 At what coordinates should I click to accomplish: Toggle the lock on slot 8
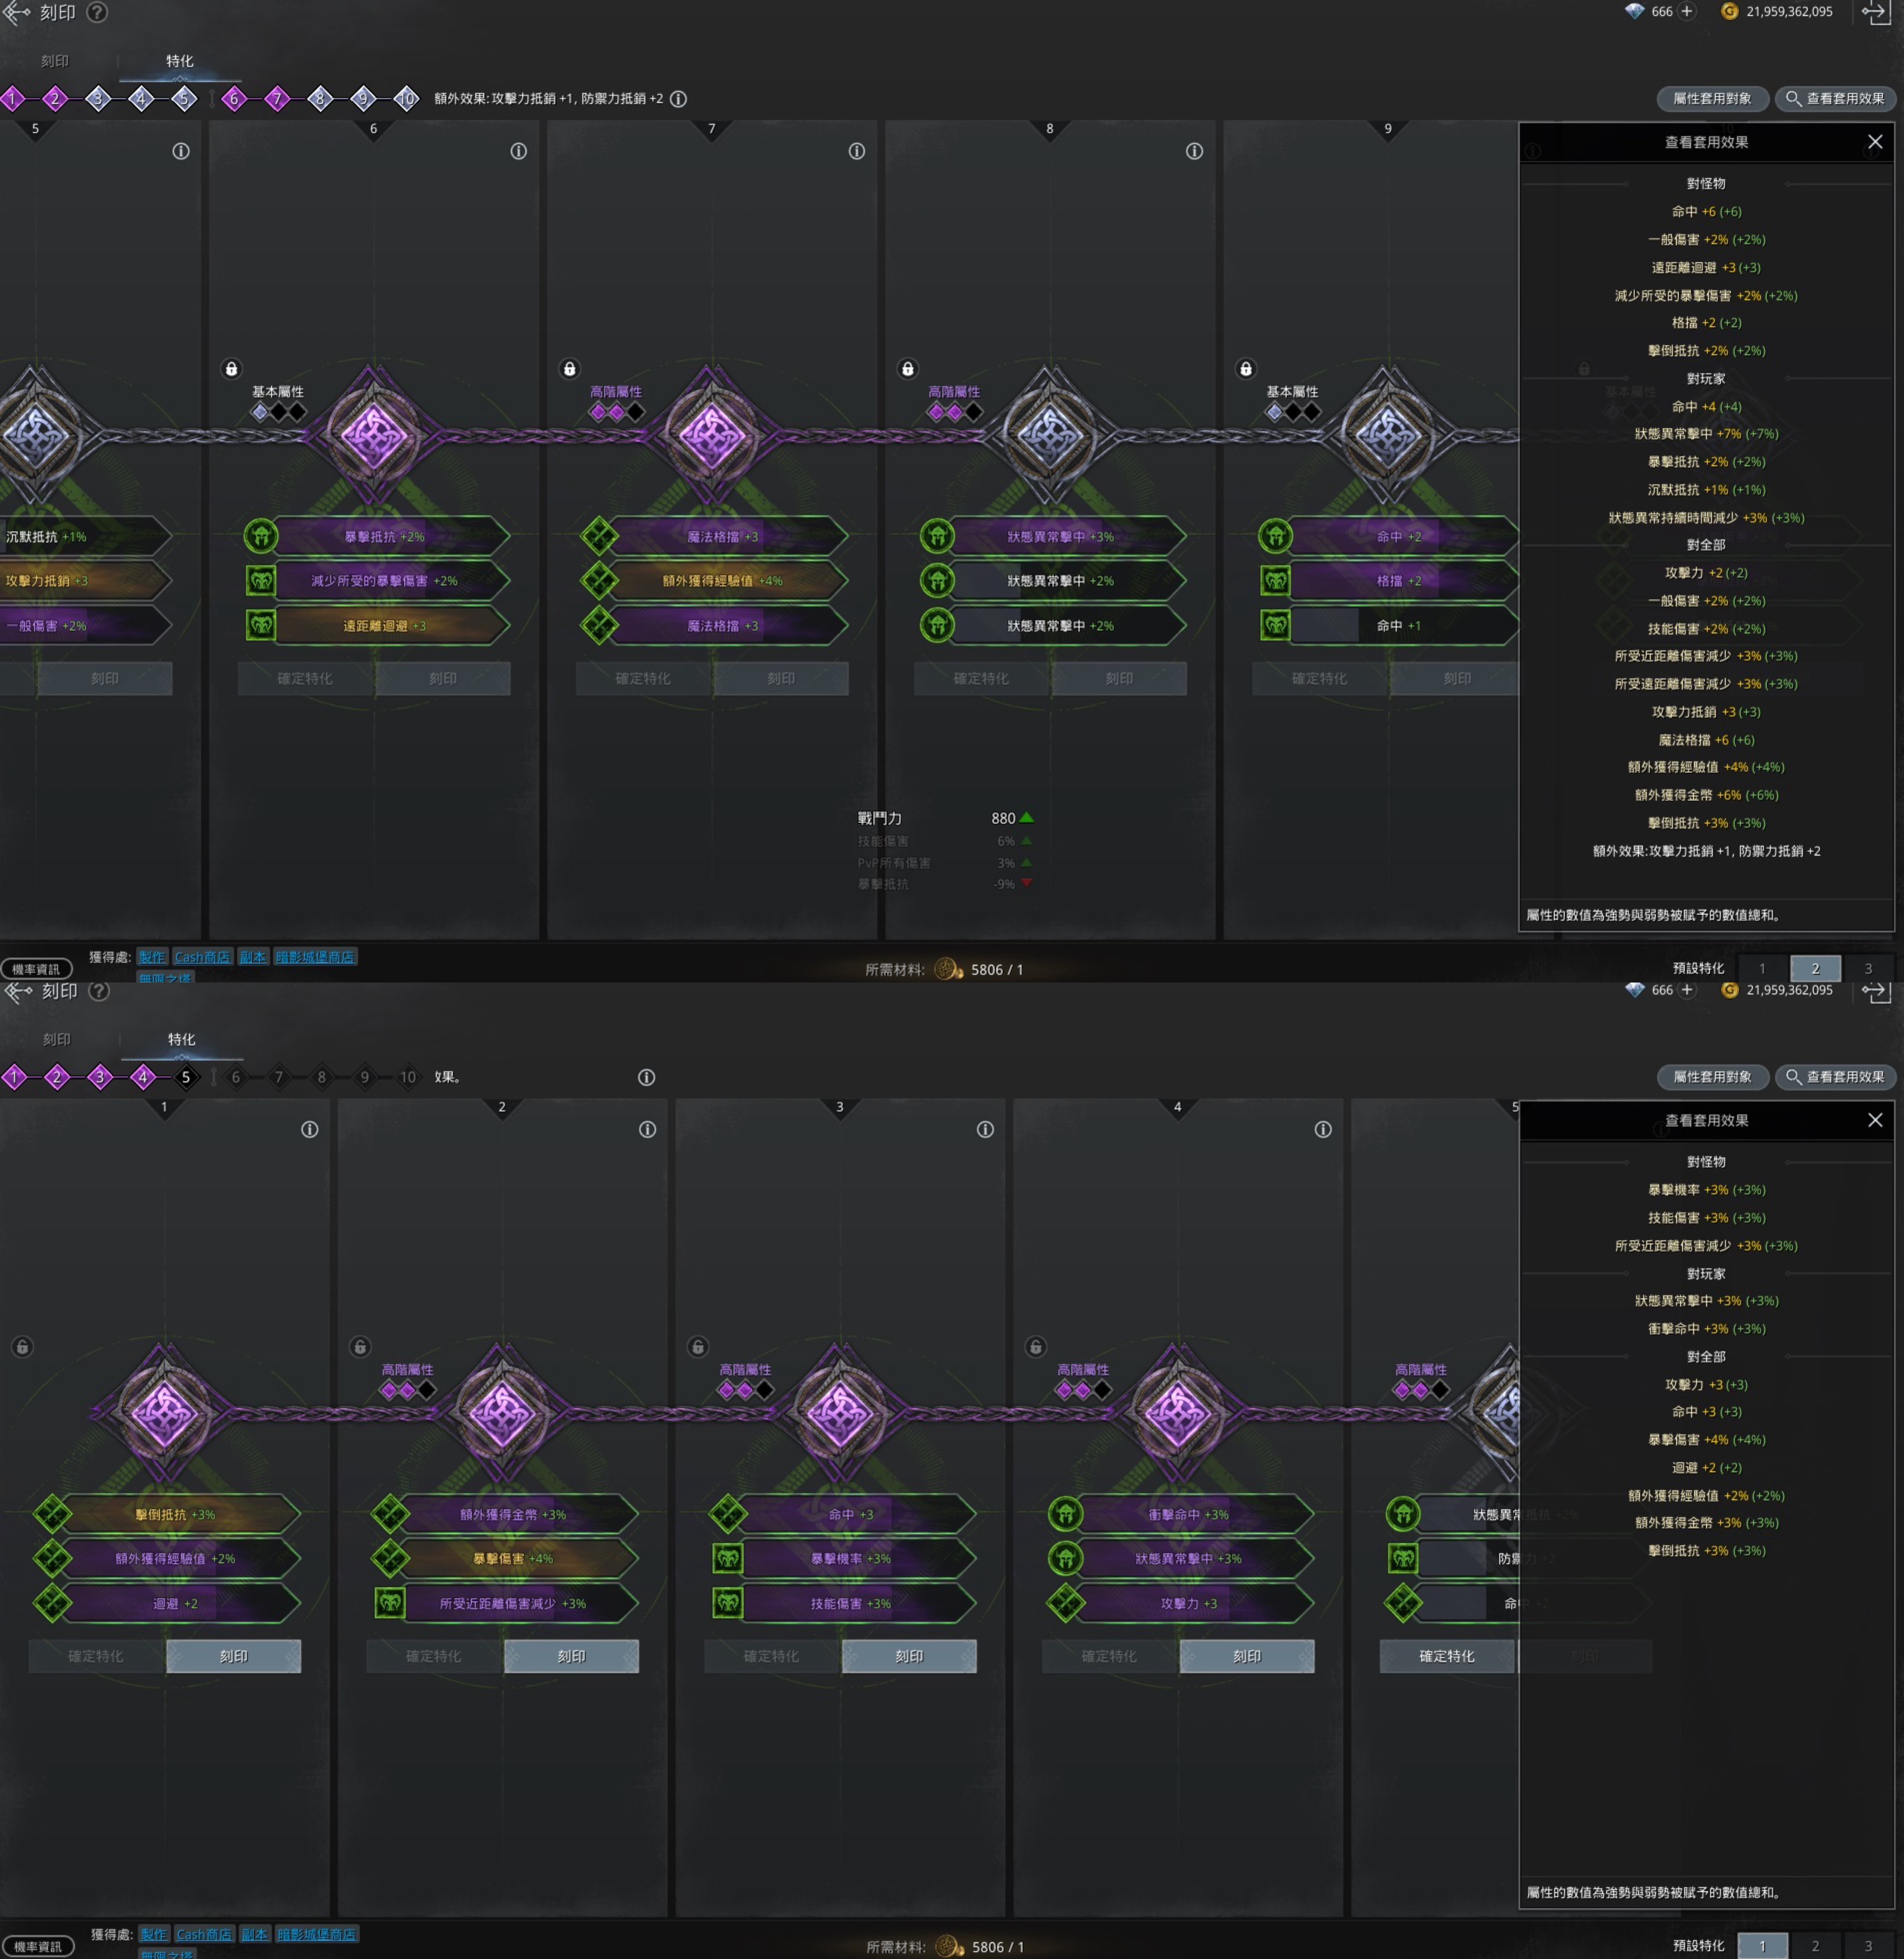tap(907, 369)
